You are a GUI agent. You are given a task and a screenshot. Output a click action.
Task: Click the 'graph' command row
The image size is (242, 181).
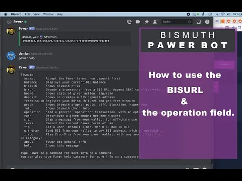pos(86,105)
